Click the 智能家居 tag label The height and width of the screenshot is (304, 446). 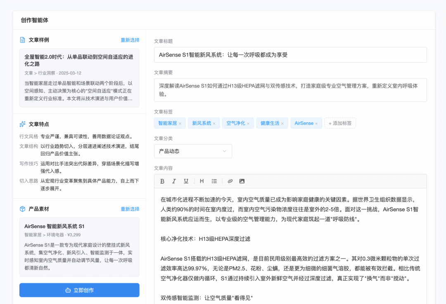coord(168,123)
